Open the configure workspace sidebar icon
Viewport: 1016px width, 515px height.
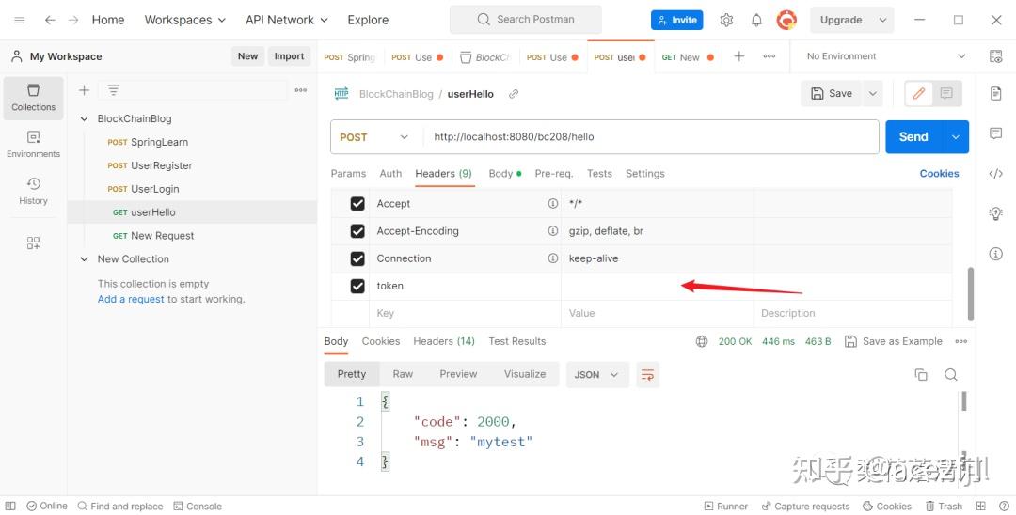34,242
